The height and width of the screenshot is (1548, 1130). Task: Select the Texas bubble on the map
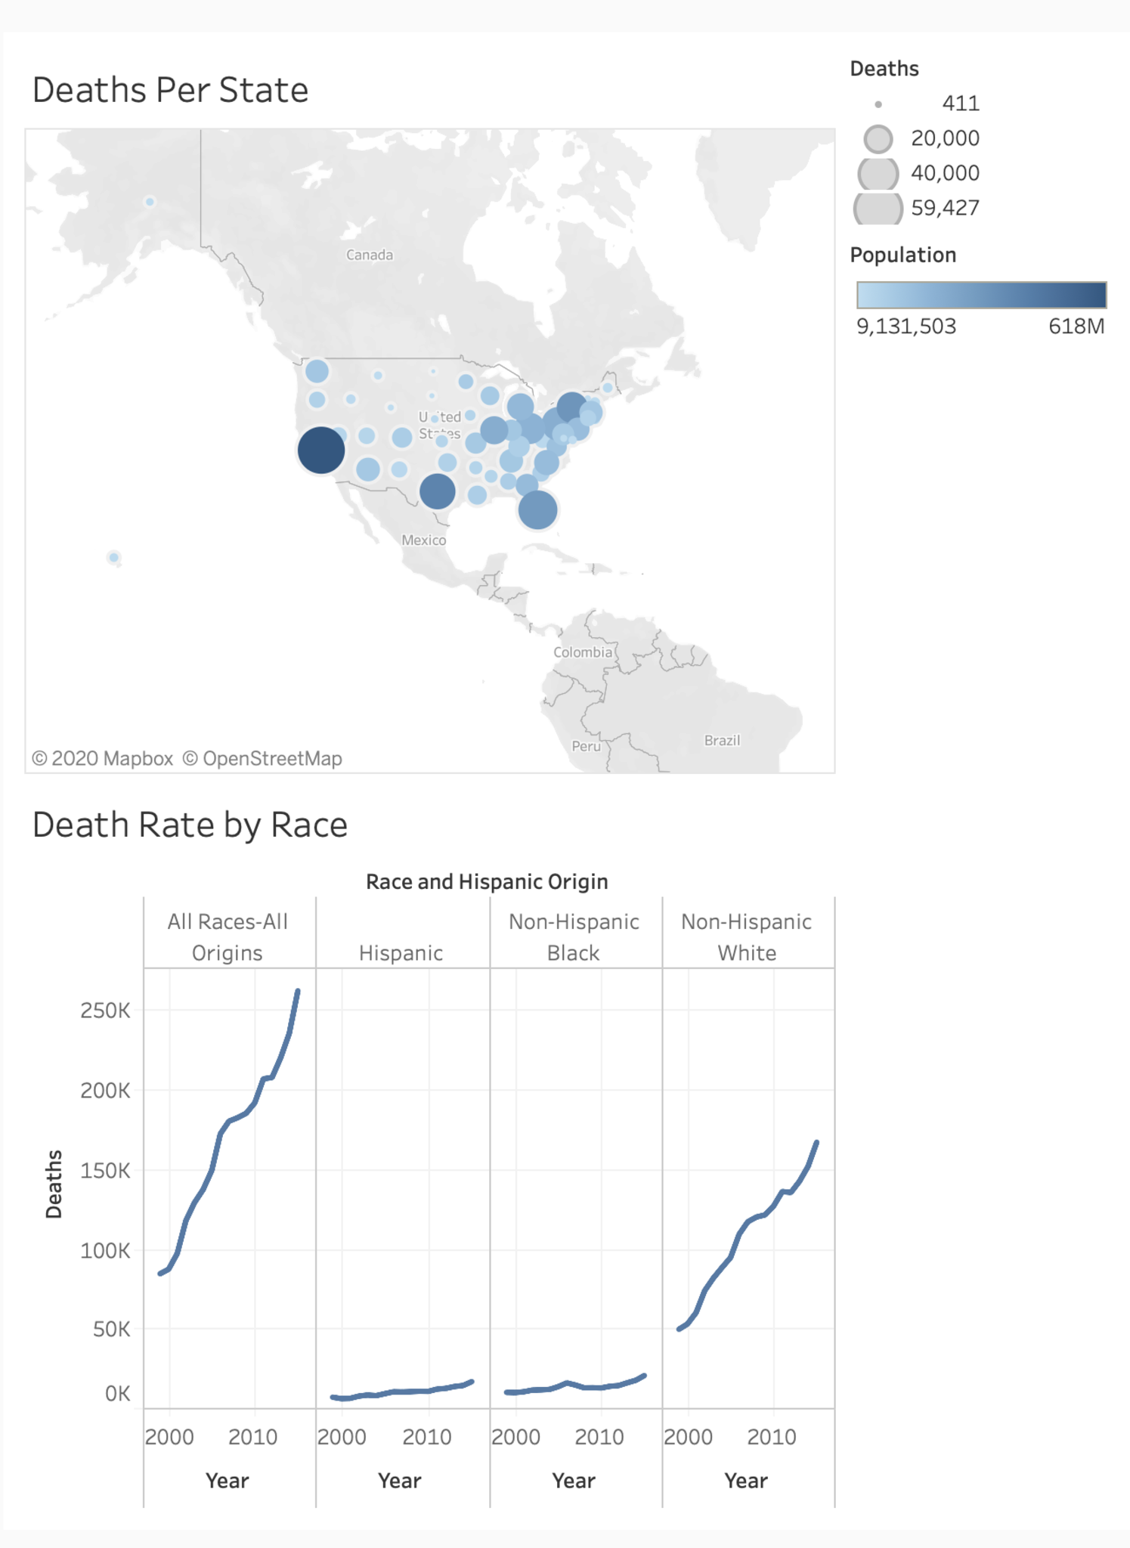pos(437,491)
